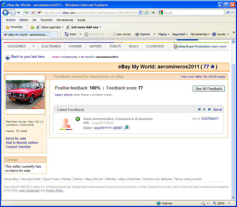Image resolution: width=237 pixels, height=207 pixels.
Task: Open the FASHION category
Action: [x=75, y=46]
